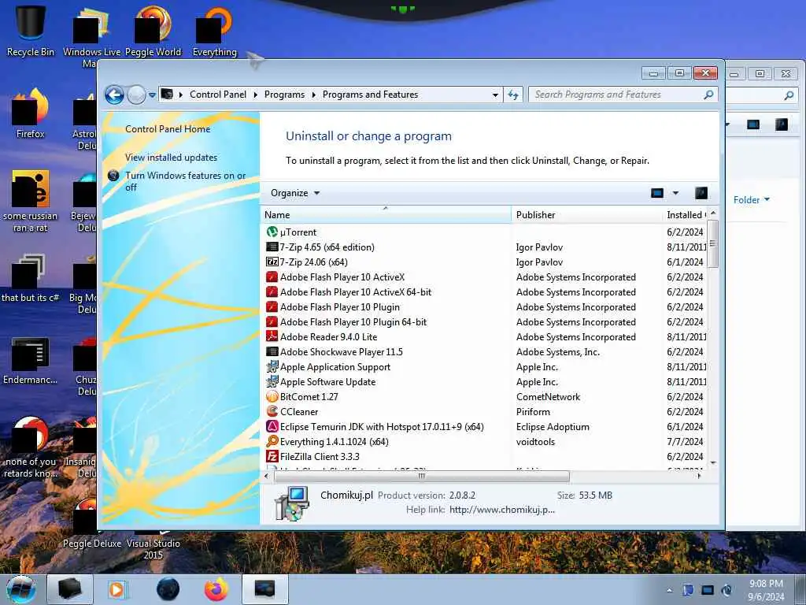
Task: Click the Eclipse Temurin JDK icon
Action: [272, 426]
